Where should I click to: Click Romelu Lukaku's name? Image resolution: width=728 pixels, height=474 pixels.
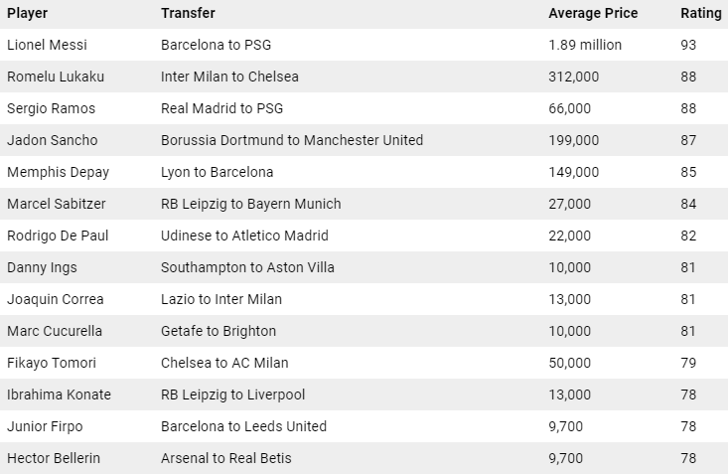pyautogui.click(x=56, y=77)
